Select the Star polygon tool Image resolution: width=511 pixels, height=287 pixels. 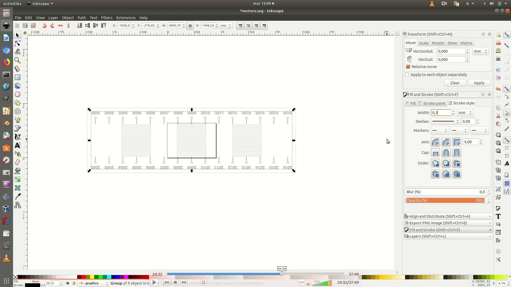[18, 103]
